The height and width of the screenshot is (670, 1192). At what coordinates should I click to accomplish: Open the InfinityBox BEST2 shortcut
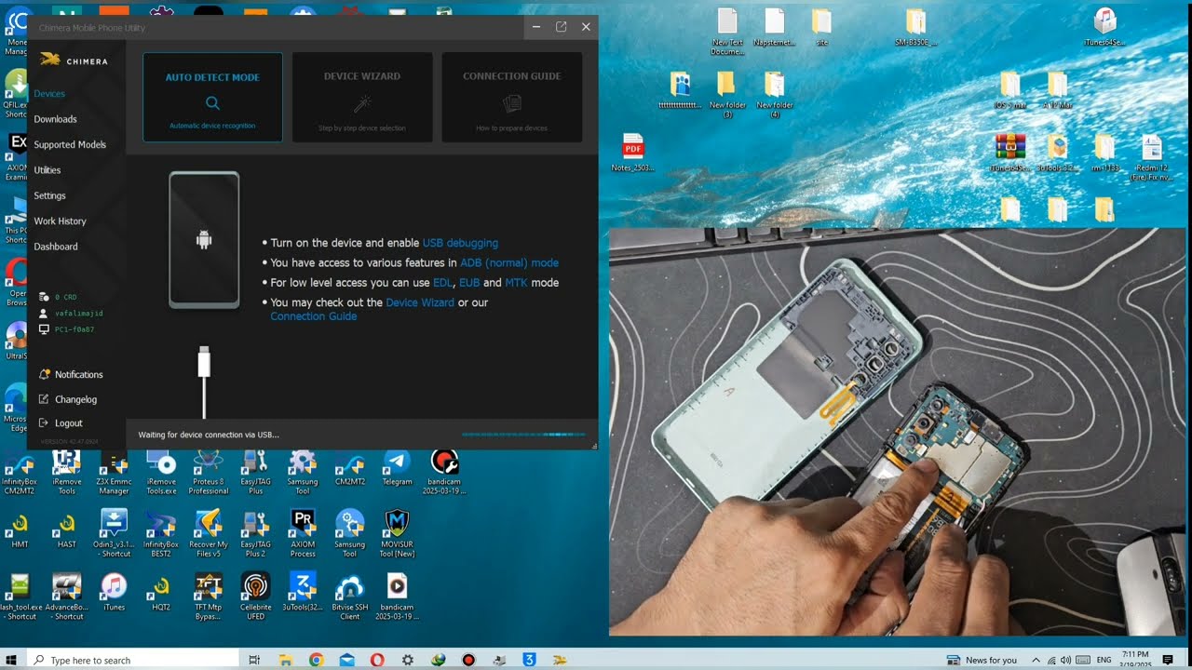click(161, 534)
